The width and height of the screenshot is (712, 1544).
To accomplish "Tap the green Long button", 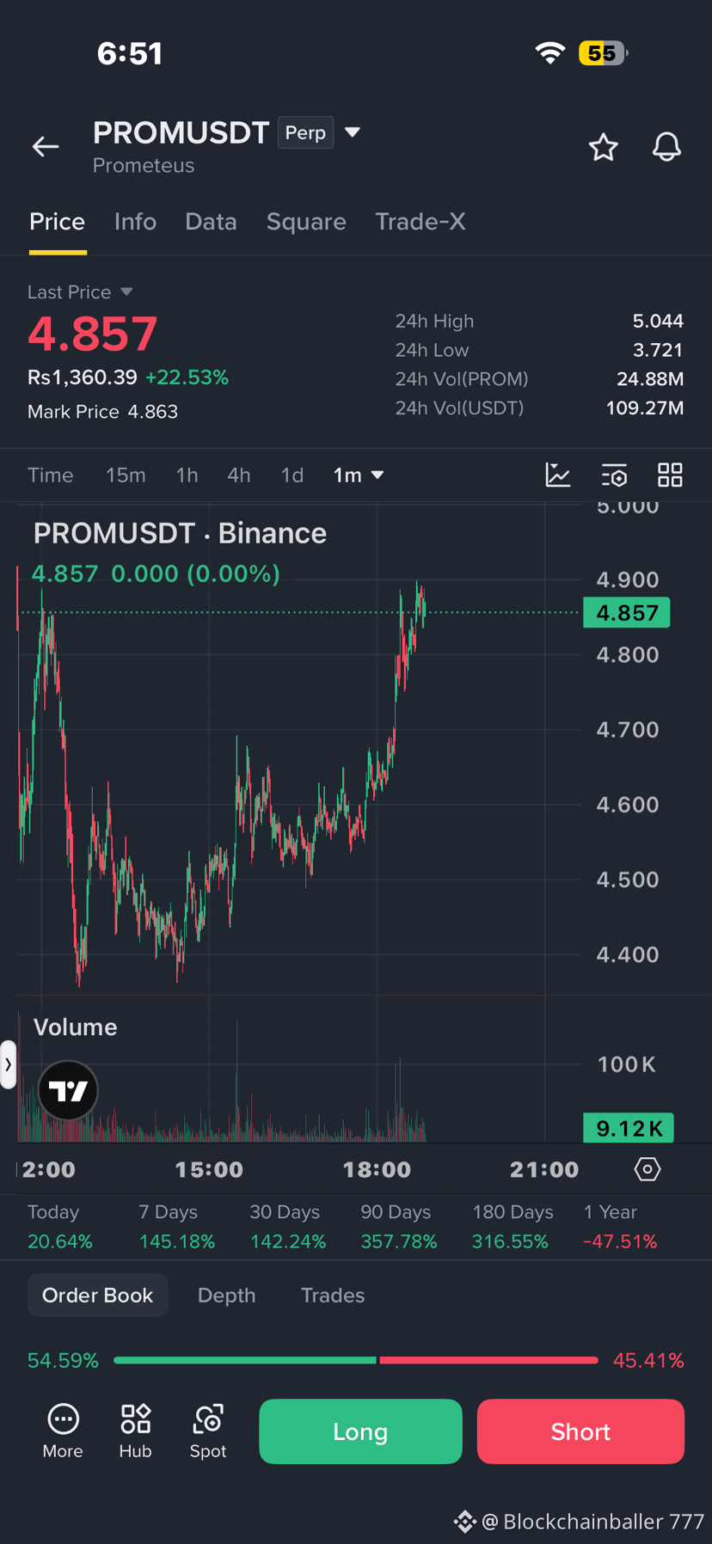I will 360,1431.
